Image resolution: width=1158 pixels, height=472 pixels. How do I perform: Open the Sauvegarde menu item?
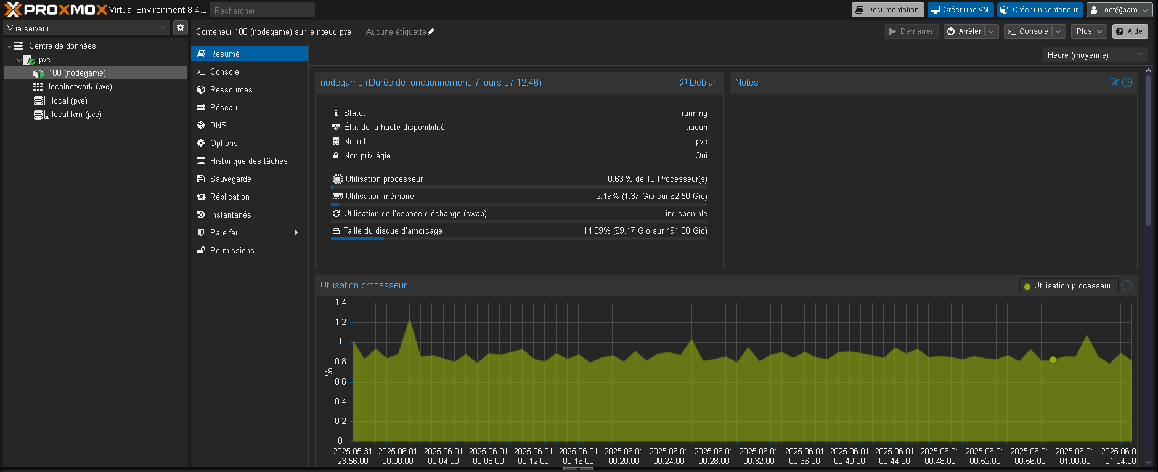pos(250,179)
